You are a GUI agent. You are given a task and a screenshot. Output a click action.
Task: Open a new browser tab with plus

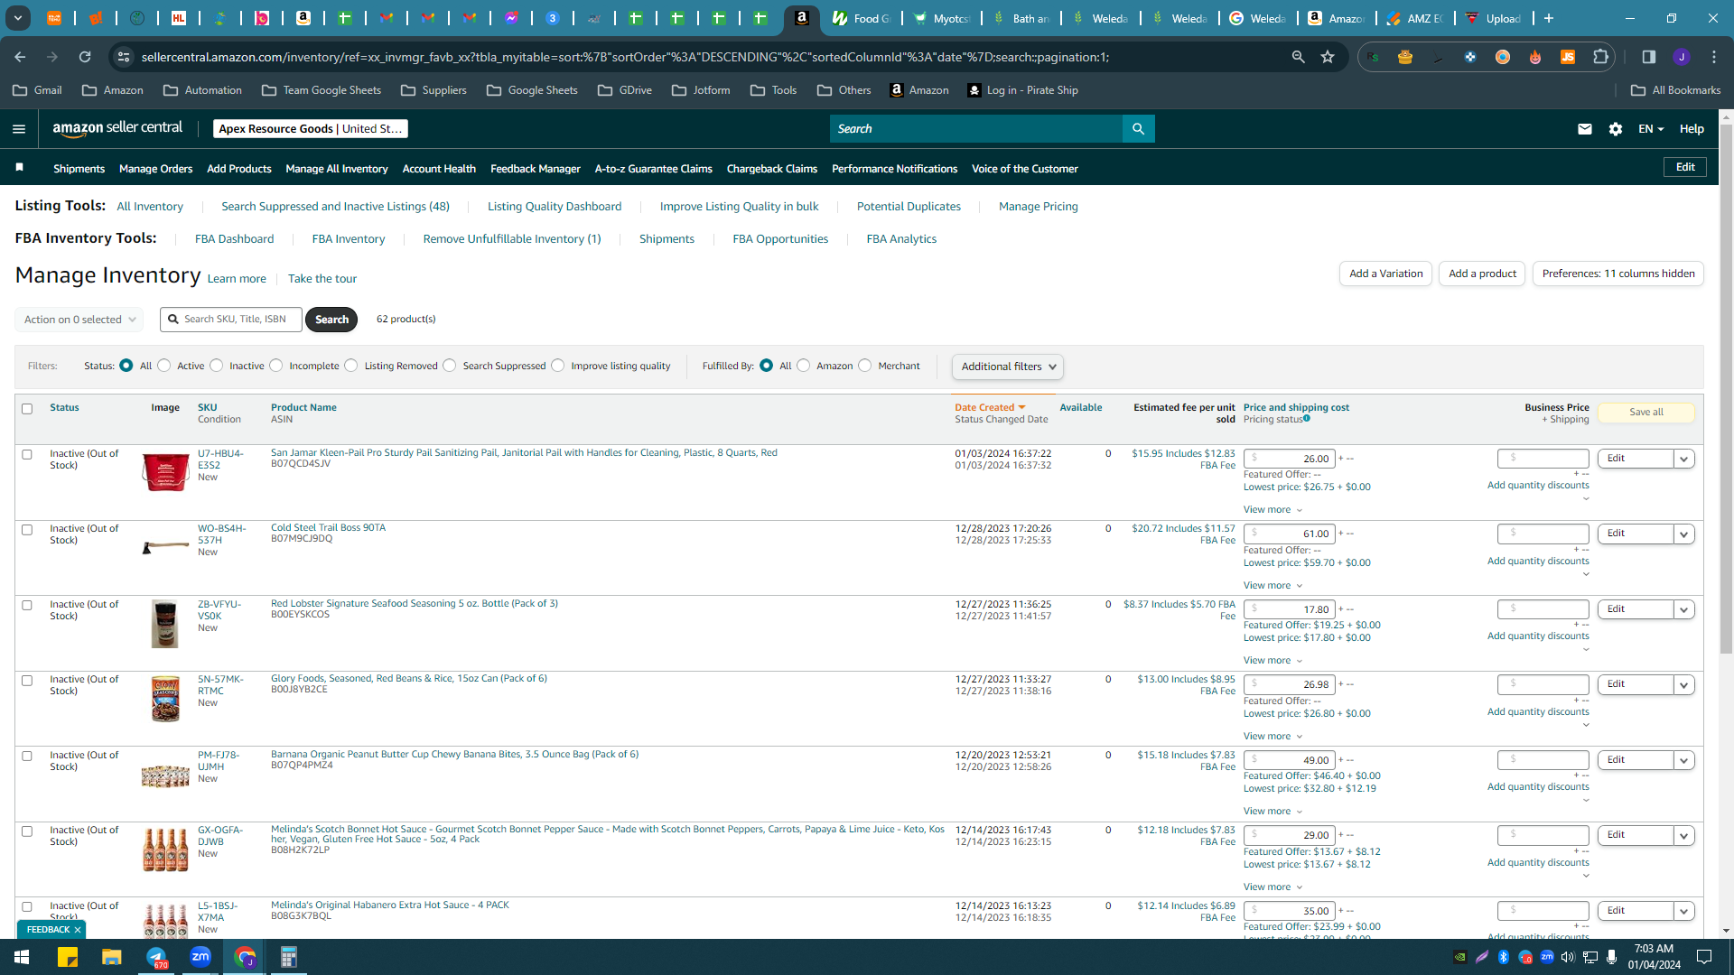tap(1549, 18)
